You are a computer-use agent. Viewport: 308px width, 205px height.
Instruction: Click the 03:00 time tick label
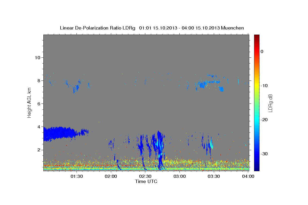click(x=180, y=176)
